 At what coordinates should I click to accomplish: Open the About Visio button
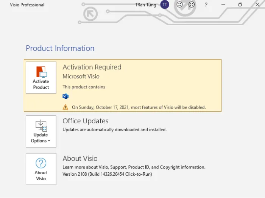click(41, 169)
